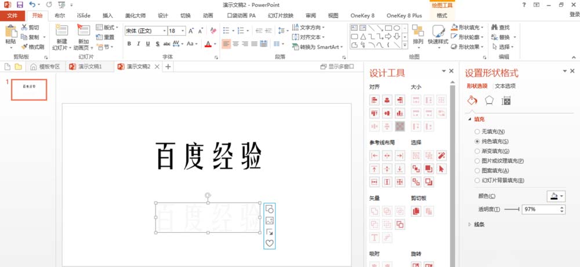Open the 模板专区 tab button
The width and height of the screenshot is (580, 267).
pyautogui.click(x=45, y=67)
